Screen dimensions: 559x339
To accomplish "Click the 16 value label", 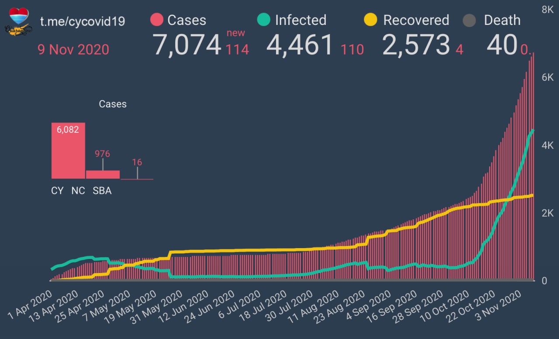I will click(x=137, y=163).
